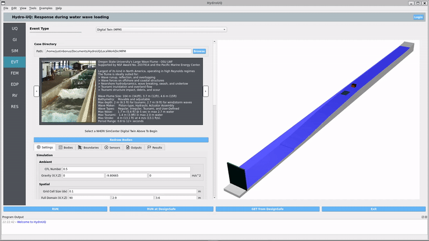429x241 pixels.
Task: Switch to the Bodies tab
Action: tap(66, 147)
